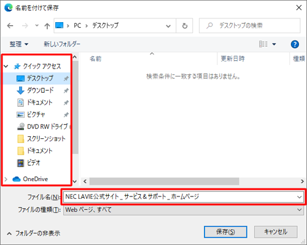The width and height of the screenshot is (307, 245).
Task: Click the horizontal scrollbar left arrow
Action: point(85,181)
